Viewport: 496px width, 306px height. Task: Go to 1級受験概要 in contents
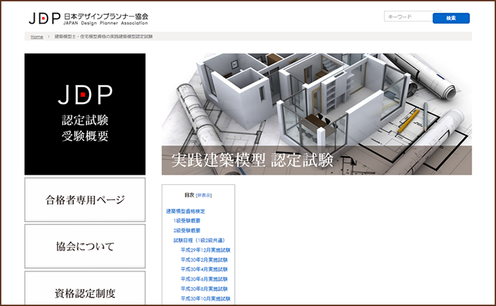click(187, 221)
